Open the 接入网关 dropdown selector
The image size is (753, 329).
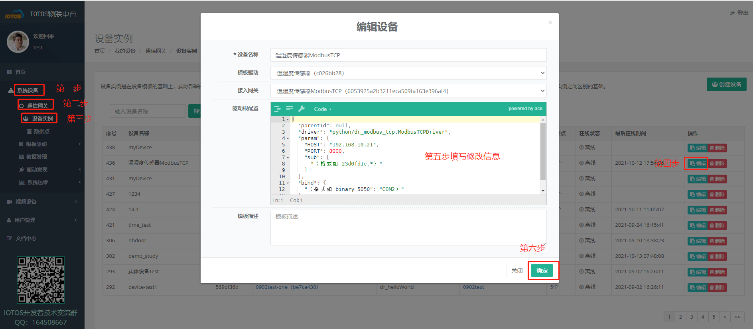tap(408, 91)
